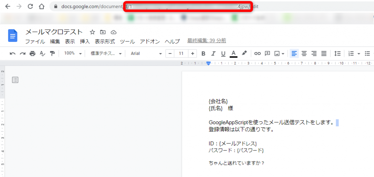Click the blue Google Docs home icon
This screenshot has width=374, height=177.
click(x=13, y=36)
